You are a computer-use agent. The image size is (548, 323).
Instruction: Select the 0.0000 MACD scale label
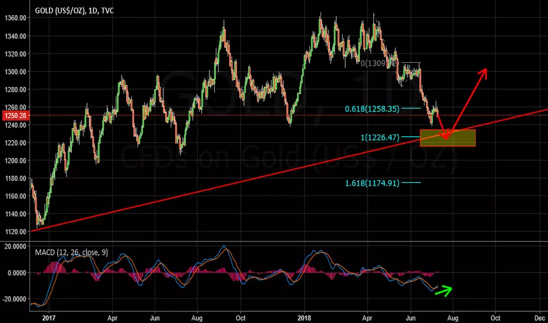click(x=17, y=272)
